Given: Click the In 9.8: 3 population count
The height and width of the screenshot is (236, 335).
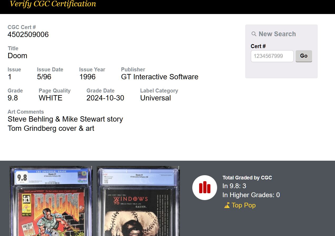Looking at the screenshot, I should 234,186.
